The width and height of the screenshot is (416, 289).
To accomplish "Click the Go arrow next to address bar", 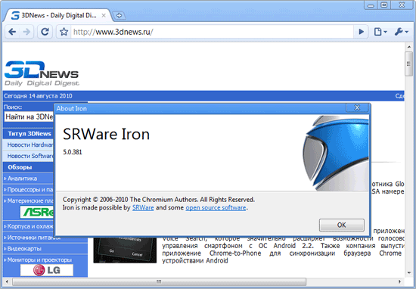I will (x=361, y=32).
